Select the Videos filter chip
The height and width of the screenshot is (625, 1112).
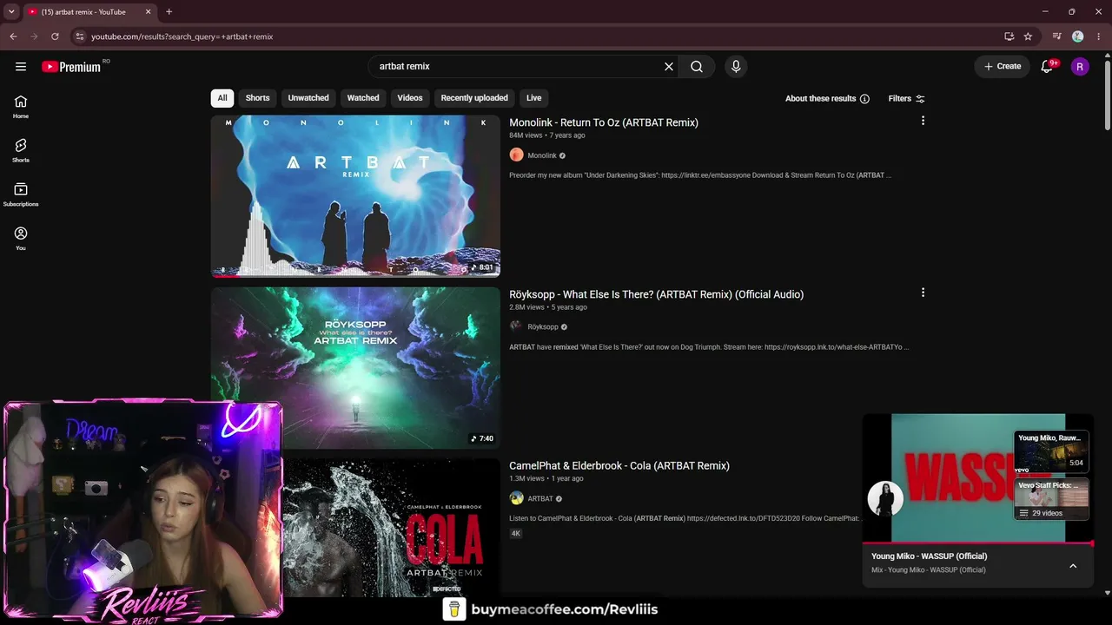click(x=410, y=98)
